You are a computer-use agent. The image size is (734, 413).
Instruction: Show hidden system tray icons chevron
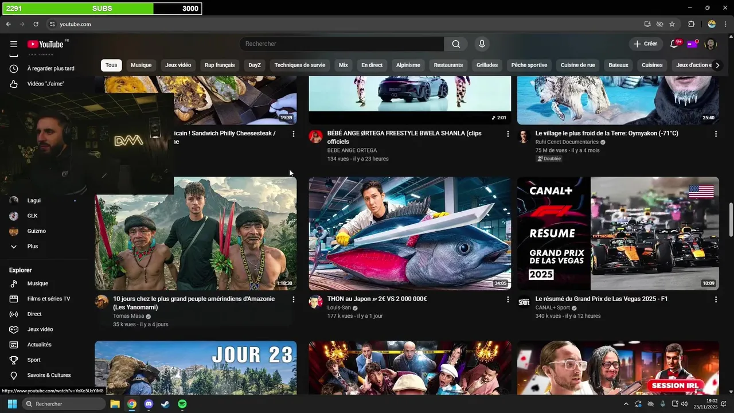(x=626, y=404)
